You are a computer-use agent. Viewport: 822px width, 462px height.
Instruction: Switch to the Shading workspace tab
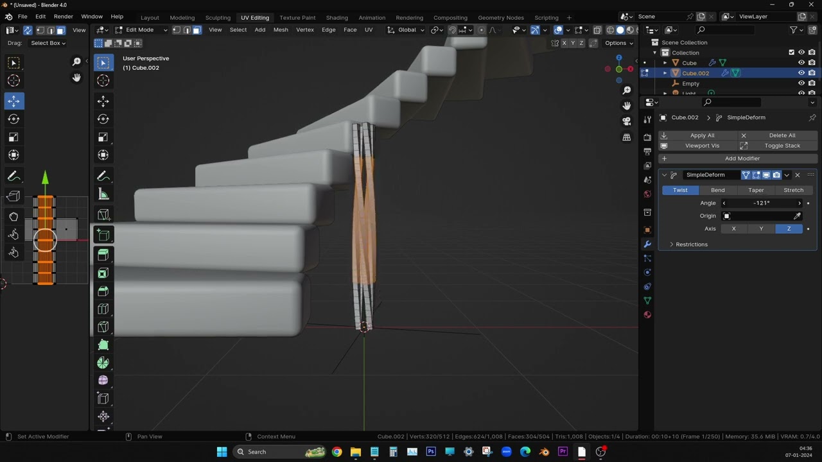coord(337,17)
